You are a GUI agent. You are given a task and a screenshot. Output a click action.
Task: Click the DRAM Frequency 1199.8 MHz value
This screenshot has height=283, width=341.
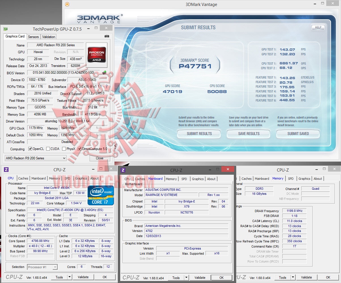(x=295, y=211)
